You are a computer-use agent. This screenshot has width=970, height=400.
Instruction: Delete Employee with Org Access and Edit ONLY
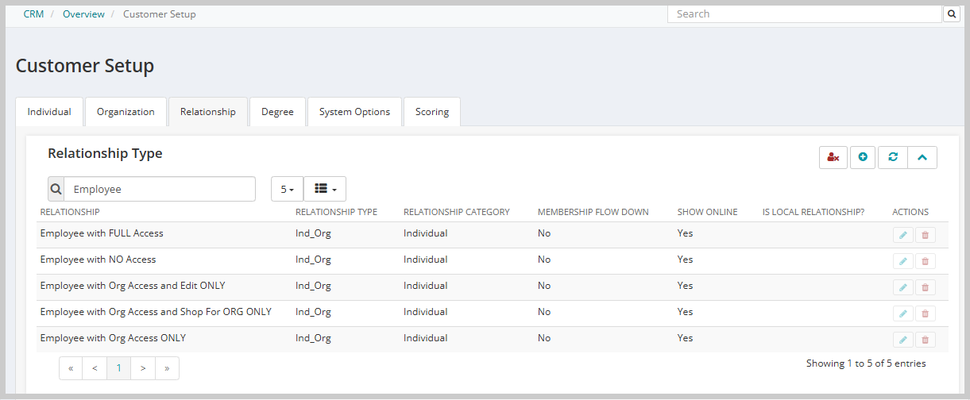click(925, 287)
